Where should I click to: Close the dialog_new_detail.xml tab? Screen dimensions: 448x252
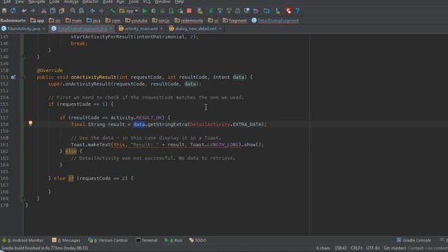click(x=220, y=29)
